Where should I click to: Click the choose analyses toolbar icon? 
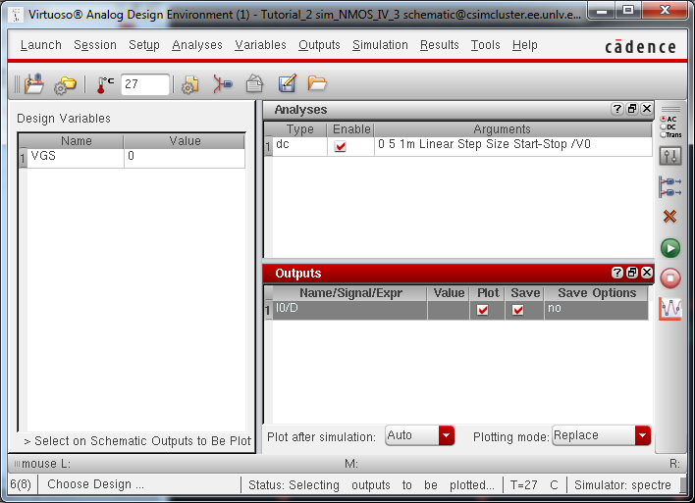(222, 83)
